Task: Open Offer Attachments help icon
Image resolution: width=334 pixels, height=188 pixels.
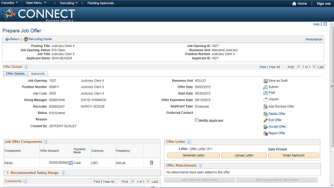Action: 200,166
